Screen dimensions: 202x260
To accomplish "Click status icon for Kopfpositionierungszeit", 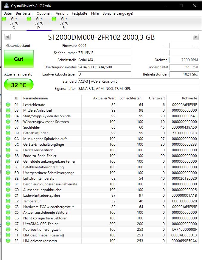I will [x=8, y=229].
